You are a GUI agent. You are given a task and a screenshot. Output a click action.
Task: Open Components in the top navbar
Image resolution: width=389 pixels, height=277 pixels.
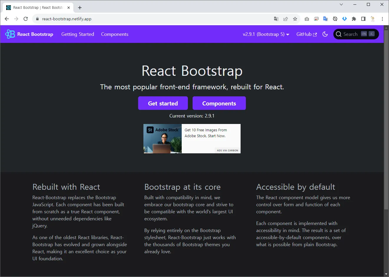[115, 34]
